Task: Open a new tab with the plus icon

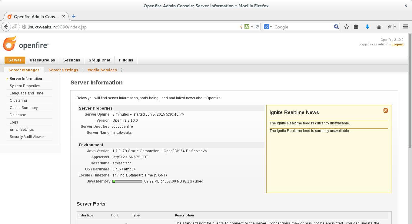Action: point(73,16)
